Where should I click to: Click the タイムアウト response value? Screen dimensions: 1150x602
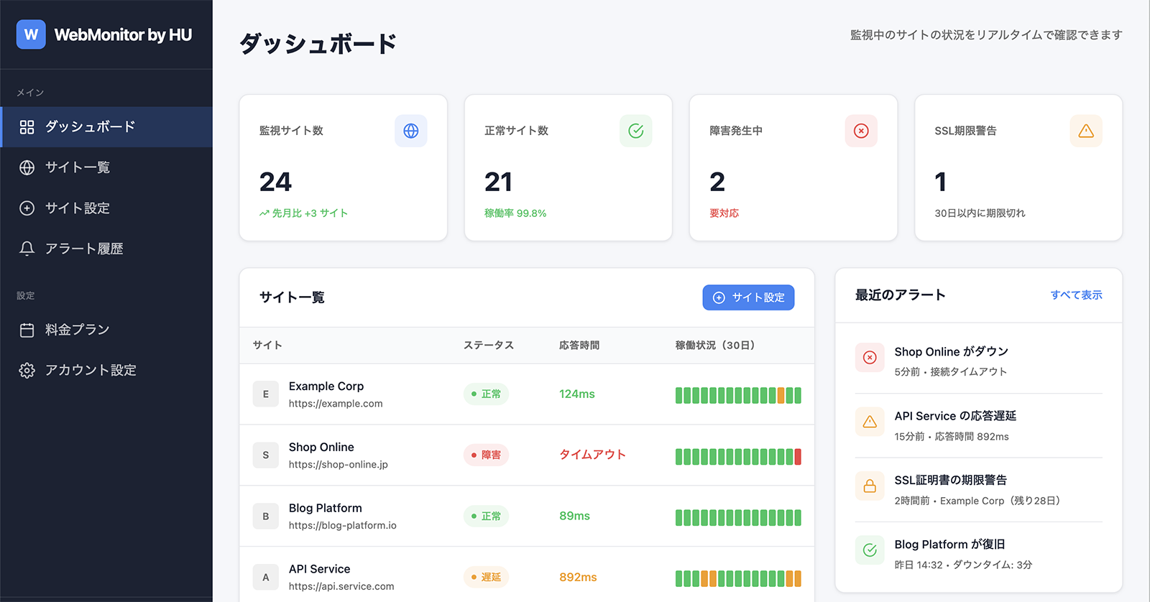pyautogui.click(x=593, y=455)
